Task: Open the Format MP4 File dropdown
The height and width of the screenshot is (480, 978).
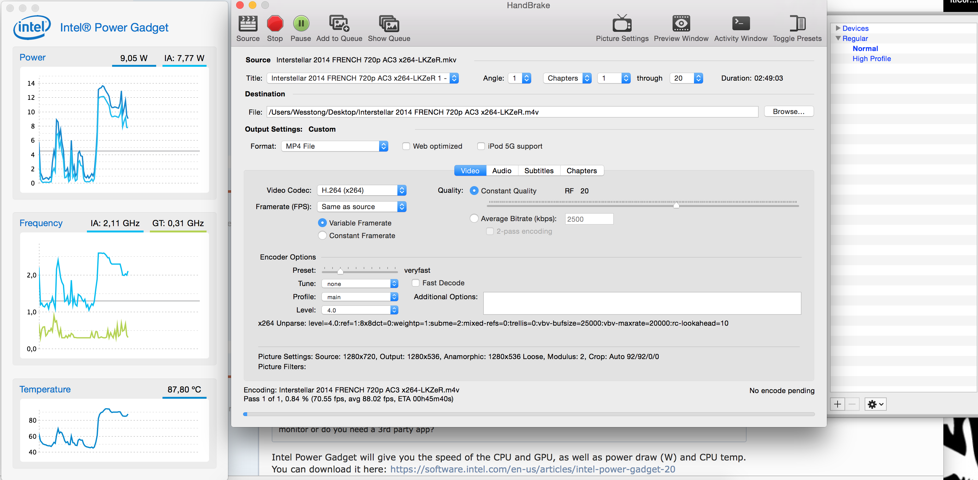Action: coord(334,146)
